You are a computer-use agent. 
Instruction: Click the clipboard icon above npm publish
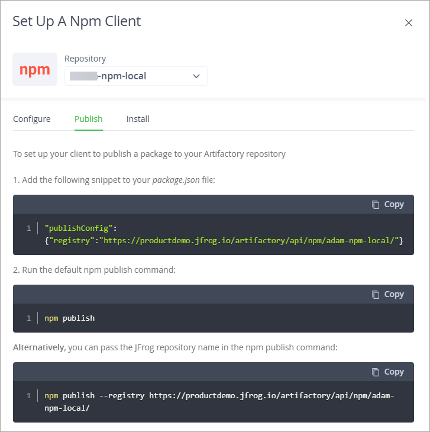click(x=376, y=294)
